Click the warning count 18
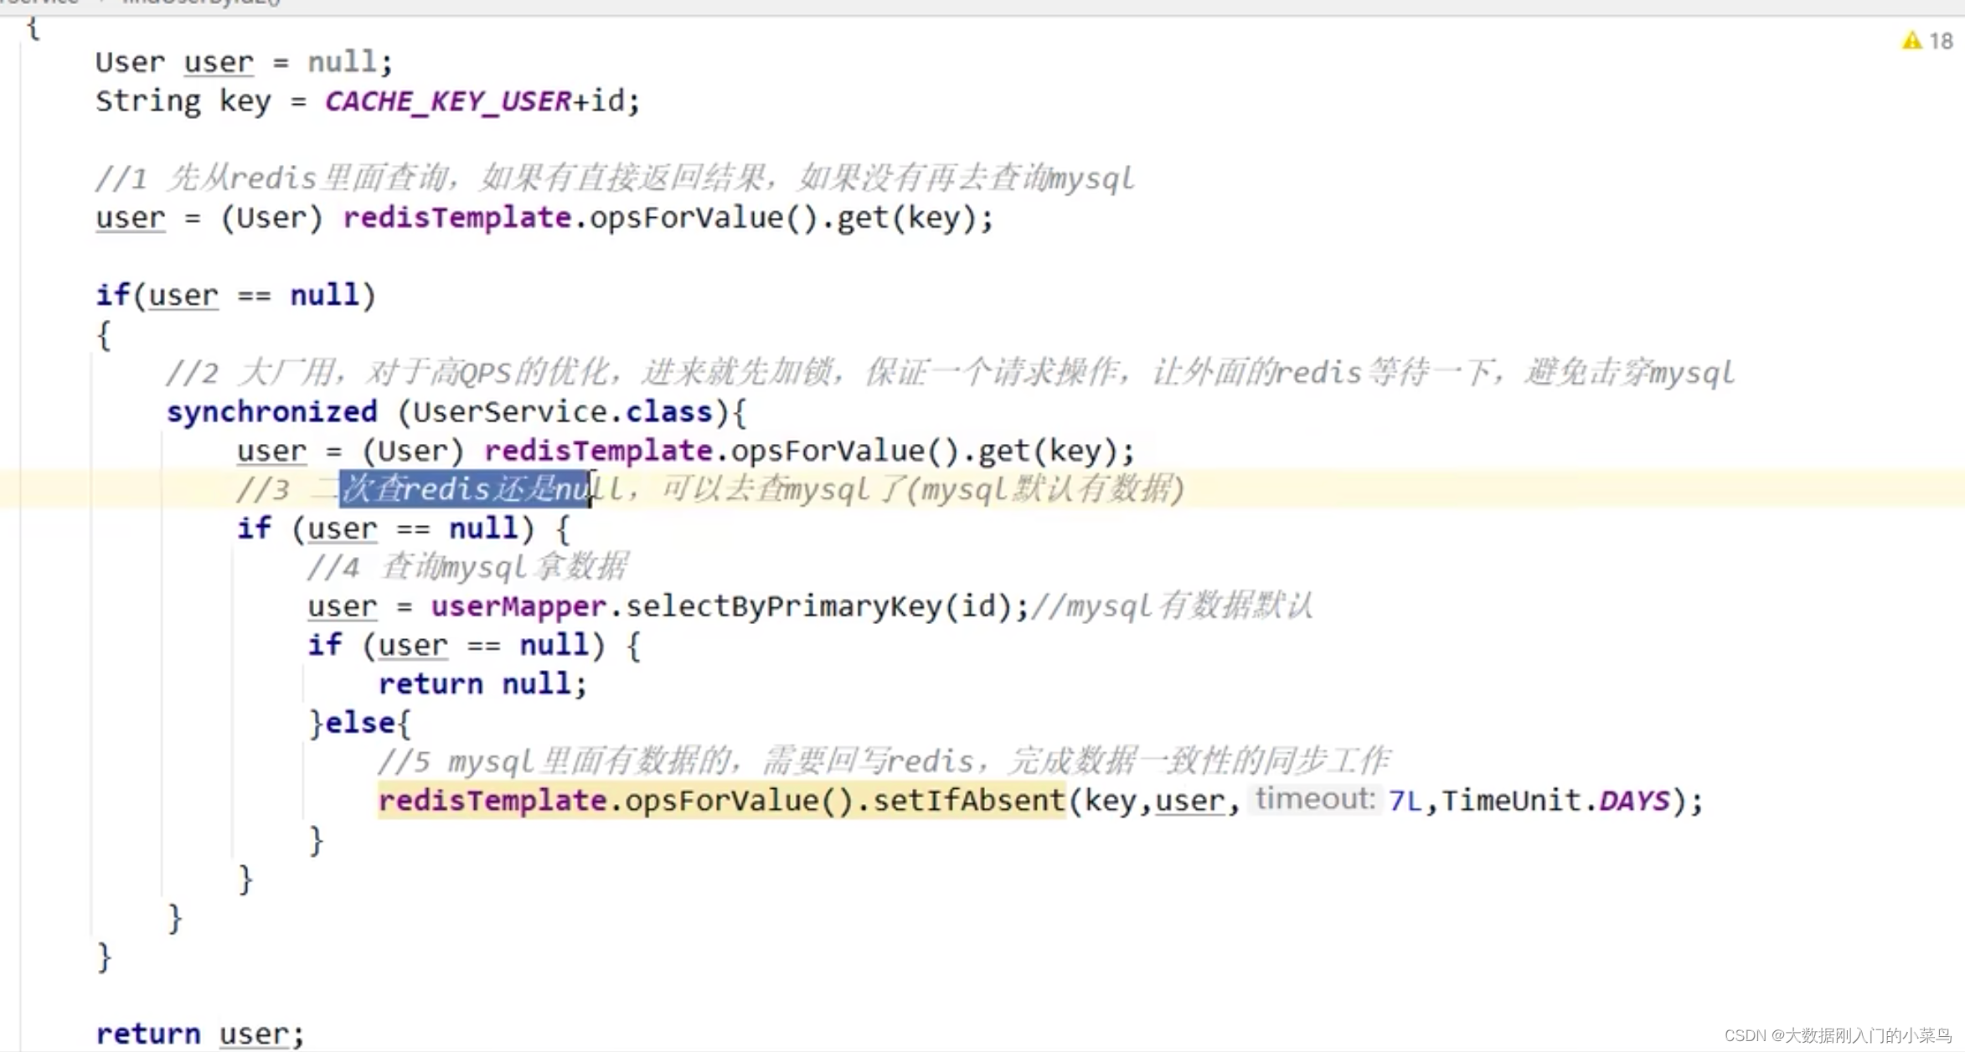1965x1052 pixels. pos(1941,41)
